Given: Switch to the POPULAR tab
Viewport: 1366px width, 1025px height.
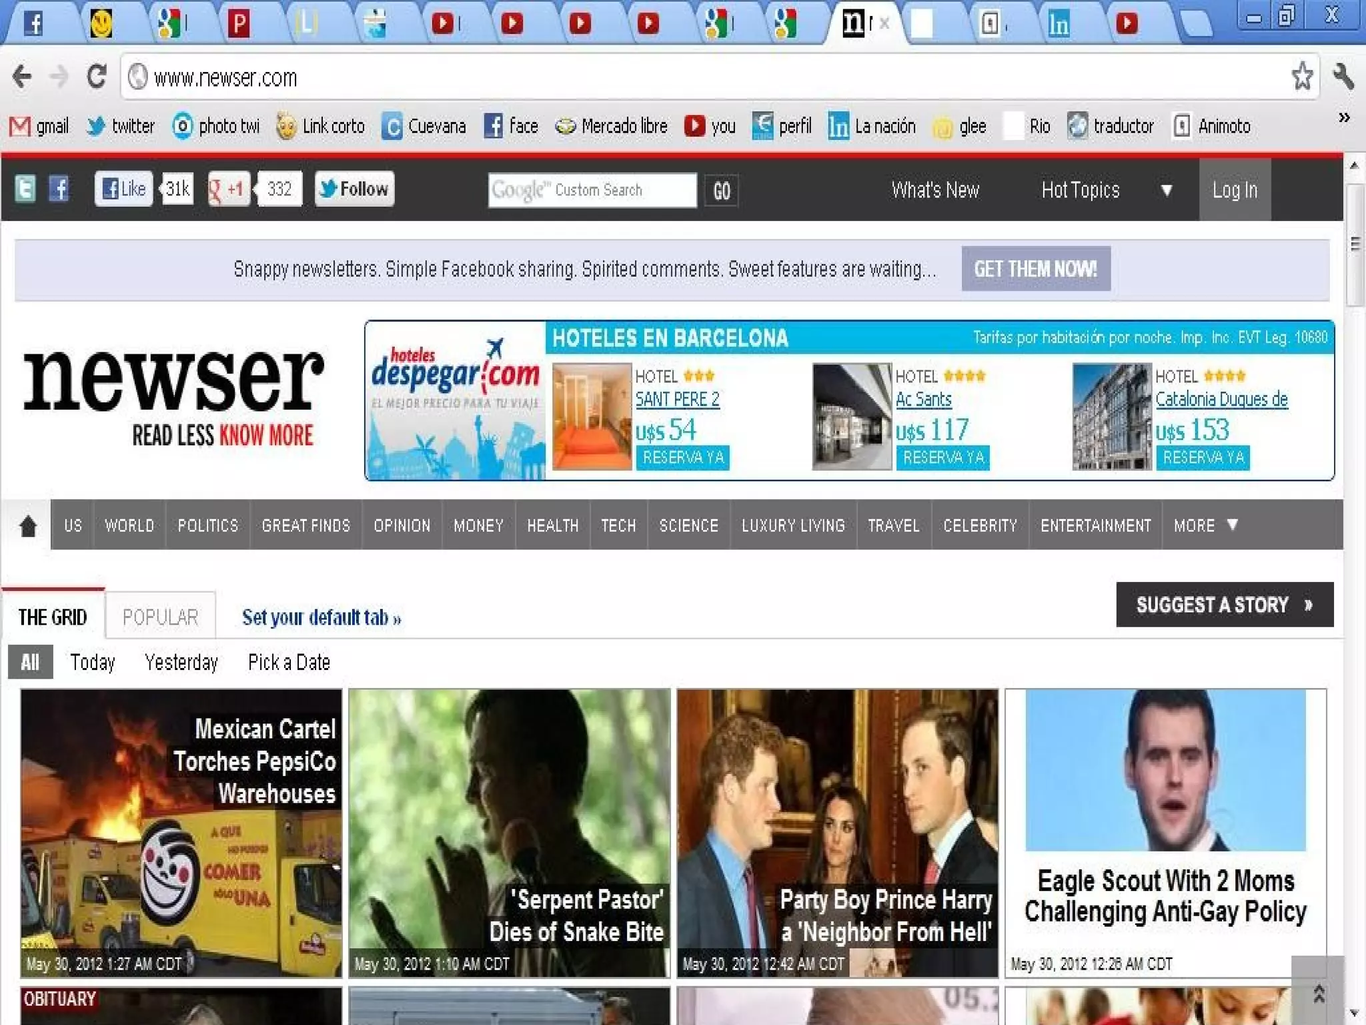Looking at the screenshot, I should pos(160,617).
